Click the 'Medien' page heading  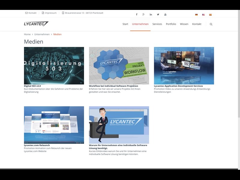(x=34, y=42)
